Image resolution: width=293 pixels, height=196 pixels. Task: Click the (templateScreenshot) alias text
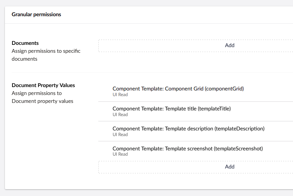[x=238, y=149]
